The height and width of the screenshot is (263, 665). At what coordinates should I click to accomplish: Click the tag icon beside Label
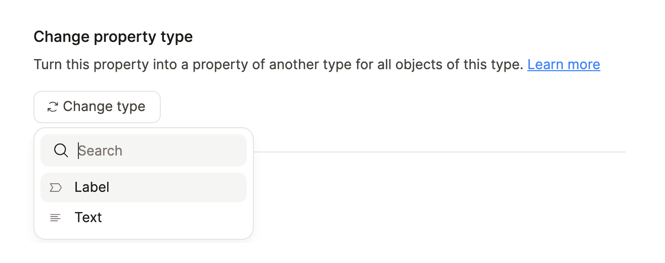[56, 188]
